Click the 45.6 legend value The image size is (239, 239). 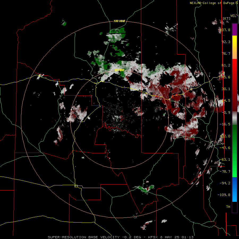click(226, 77)
